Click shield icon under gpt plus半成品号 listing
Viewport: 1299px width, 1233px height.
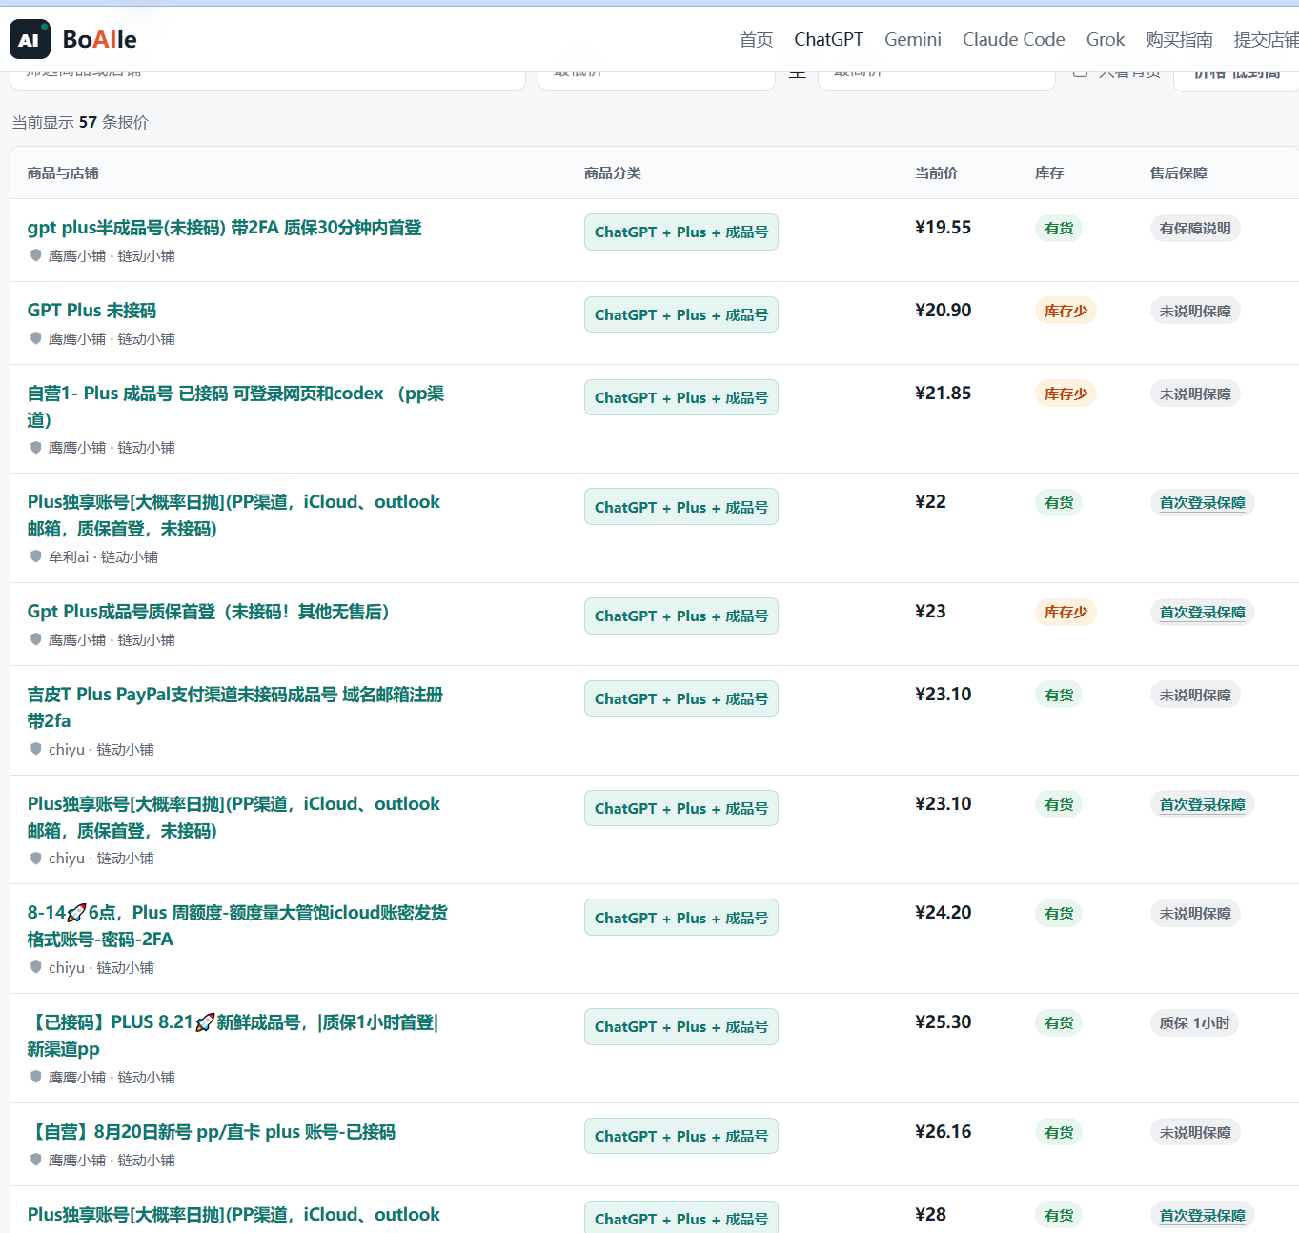coord(36,255)
